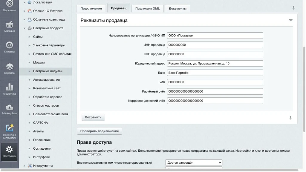Click the pin icon beside the tabs
The height and width of the screenshot is (172, 306).
coord(293,8)
